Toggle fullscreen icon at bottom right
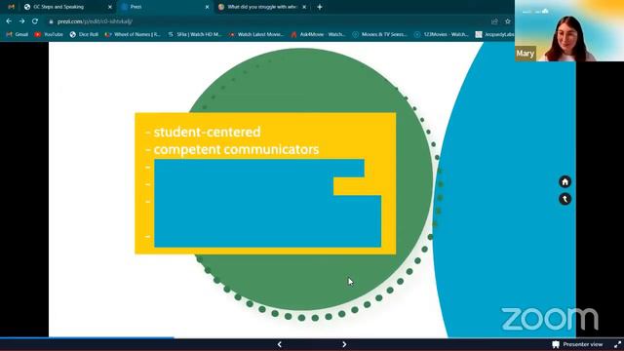 pyautogui.click(x=617, y=344)
